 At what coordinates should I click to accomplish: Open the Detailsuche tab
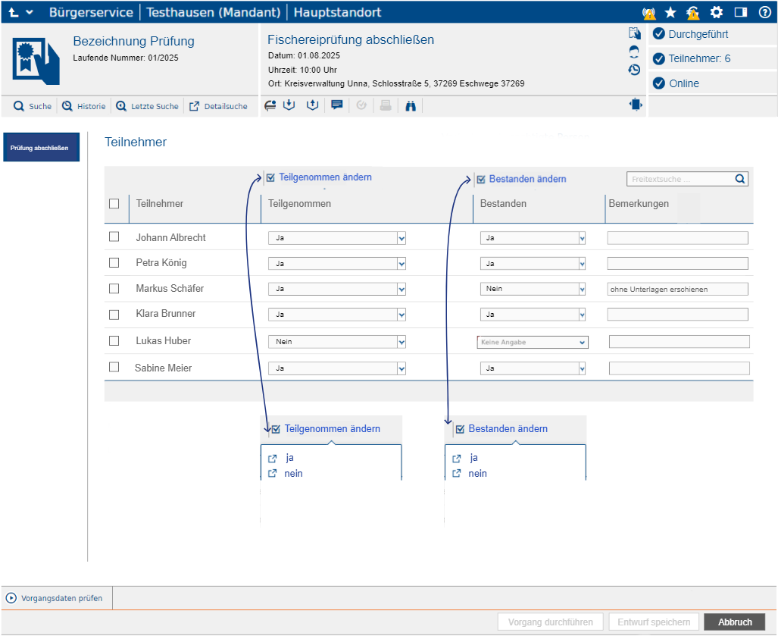[218, 106]
